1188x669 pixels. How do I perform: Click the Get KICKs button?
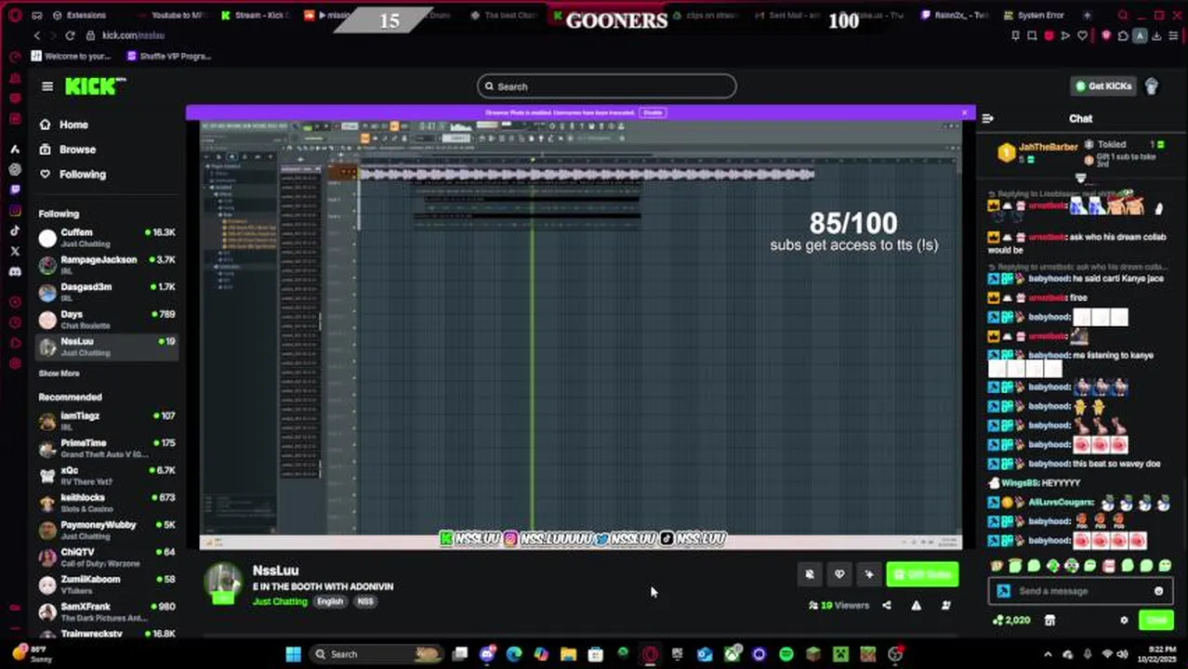pyautogui.click(x=1102, y=86)
